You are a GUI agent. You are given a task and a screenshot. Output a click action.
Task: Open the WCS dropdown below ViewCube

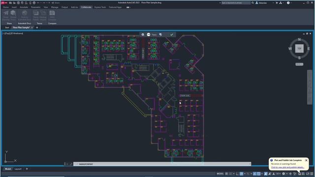point(299,64)
